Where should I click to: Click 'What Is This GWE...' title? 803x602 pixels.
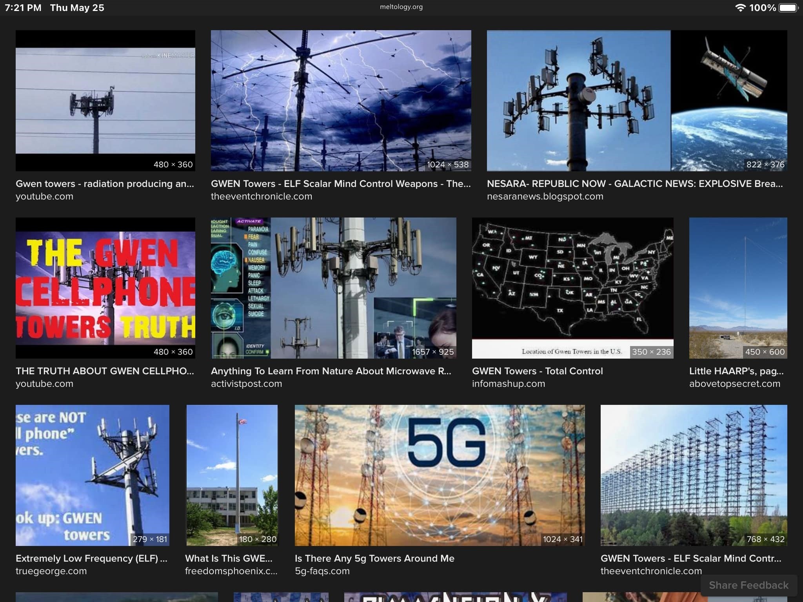229,558
